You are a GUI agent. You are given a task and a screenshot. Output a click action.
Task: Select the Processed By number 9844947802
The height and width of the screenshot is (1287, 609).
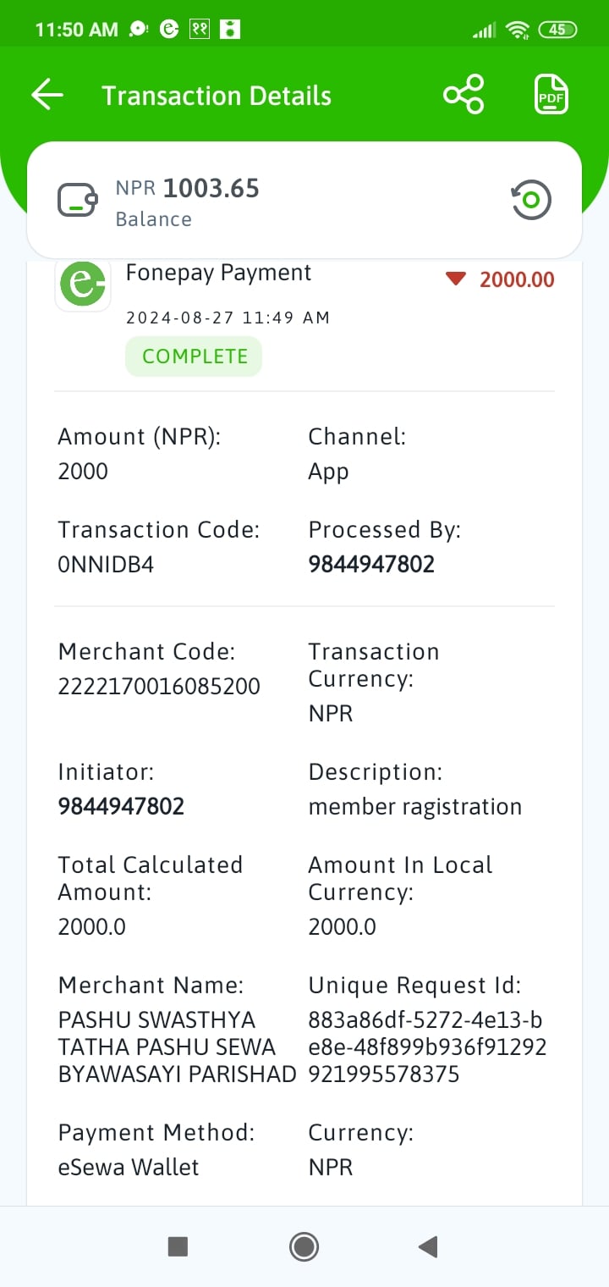coord(371,565)
